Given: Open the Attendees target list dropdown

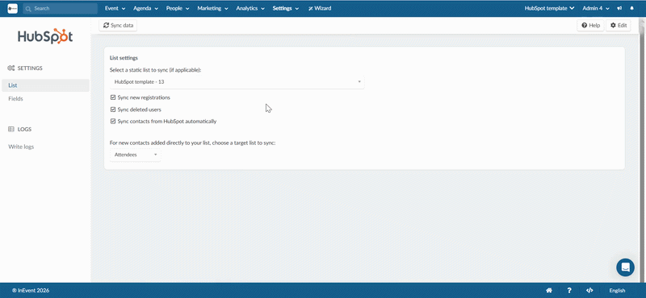Looking at the screenshot, I should coord(136,155).
